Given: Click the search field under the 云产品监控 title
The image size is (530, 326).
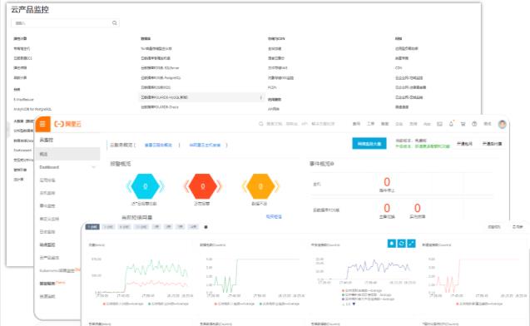Looking at the screenshot, I should pos(65,23).
